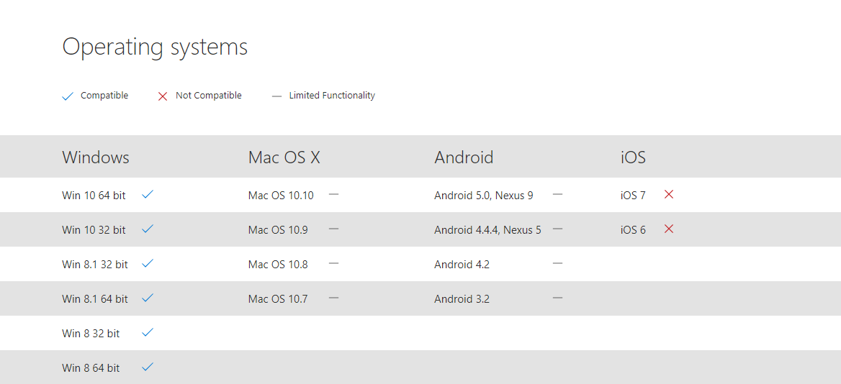Click the Win 8 64 bit text
The height and width of the screenshot is (384, 841).
[x=91, y=368]
